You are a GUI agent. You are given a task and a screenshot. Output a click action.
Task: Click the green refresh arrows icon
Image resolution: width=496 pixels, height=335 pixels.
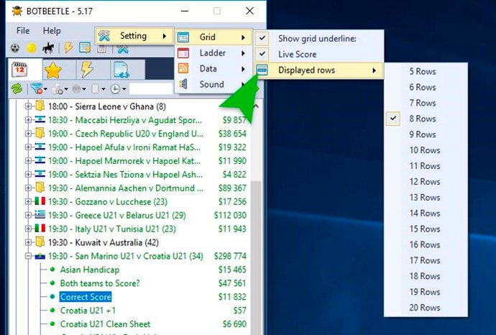[x=17, y=89]
